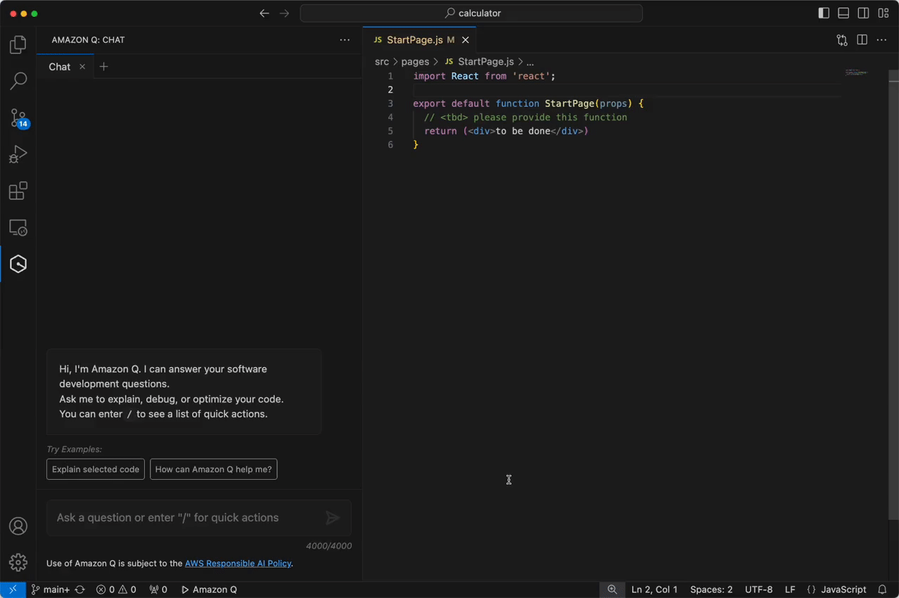Screen dimensions: 899x598
Task: Close the StartPage.js editor tab
Action: click(x=465, y=40)
